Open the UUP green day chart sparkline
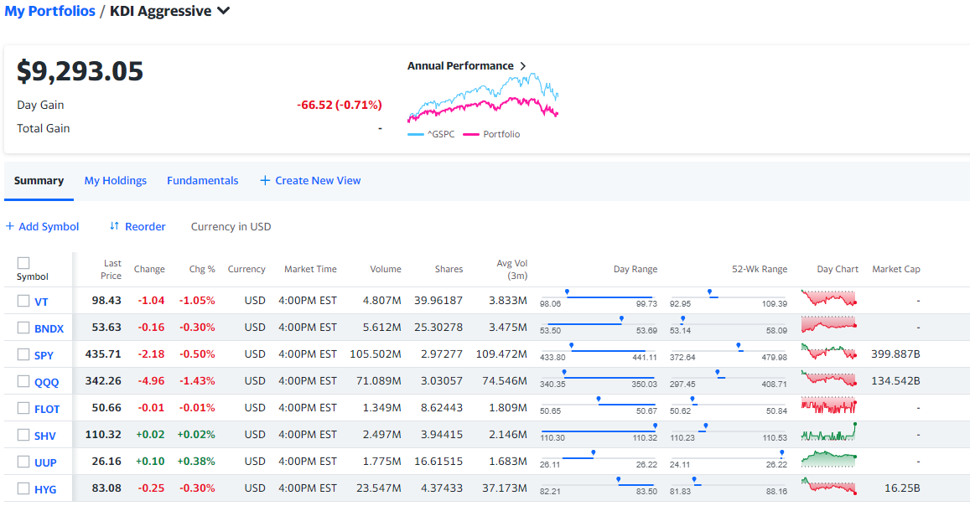Viewport: 970px width, 506px height. (x=829, y=460)
